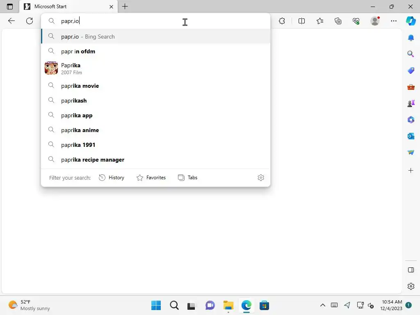Open the profile avatar icon
The height and width of the screenshot is (315, 420).
coord(375,21)
